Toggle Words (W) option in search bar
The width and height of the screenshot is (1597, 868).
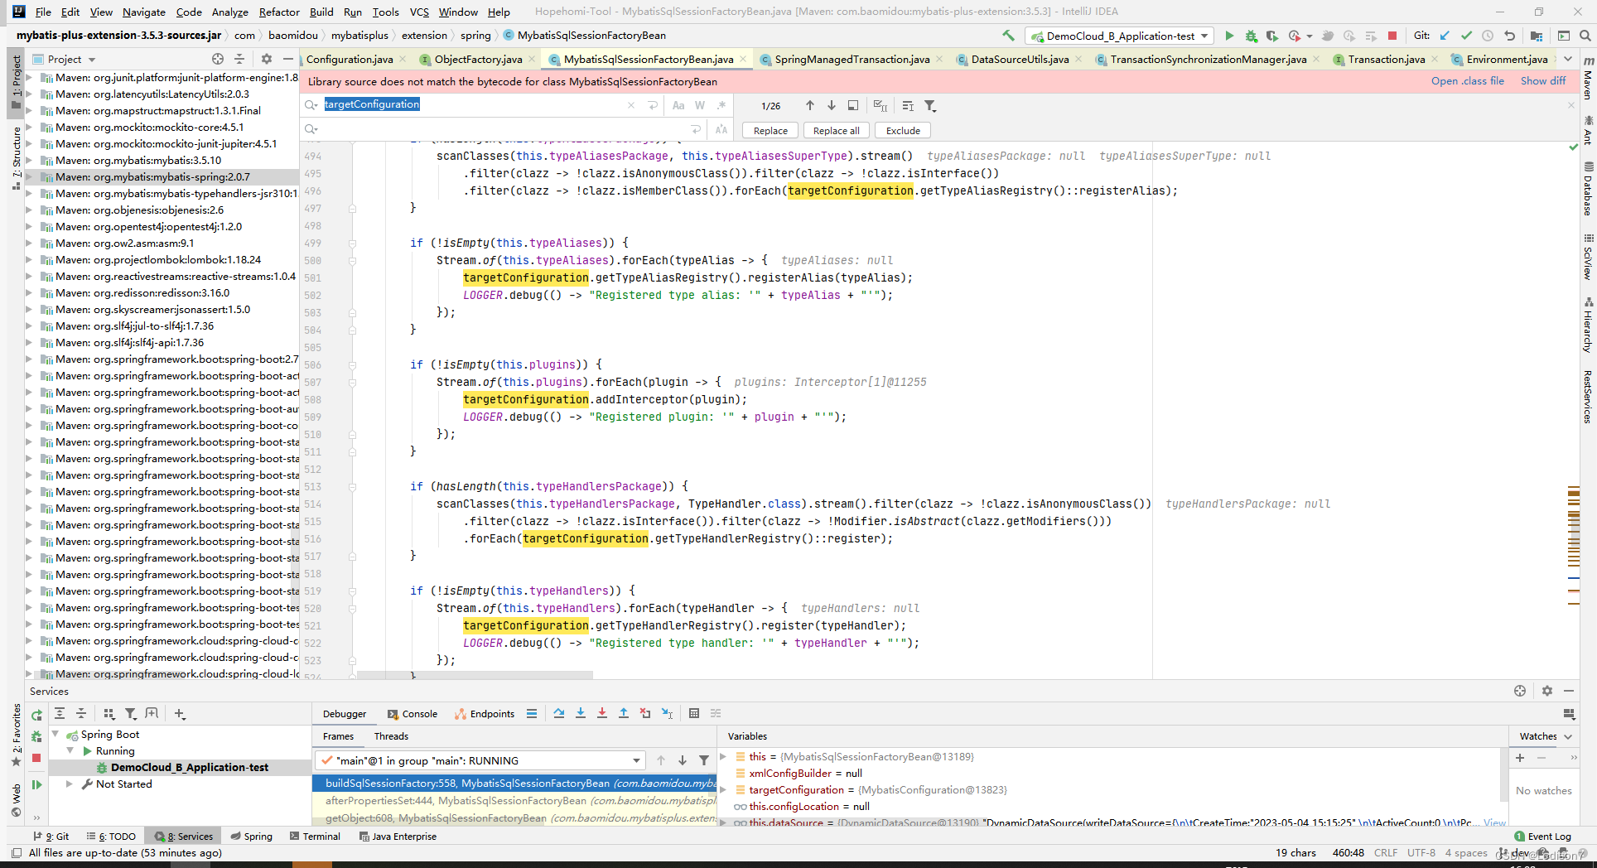click(700, 105)
